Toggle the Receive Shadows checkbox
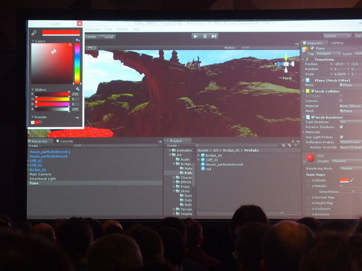 coord(341,127)
